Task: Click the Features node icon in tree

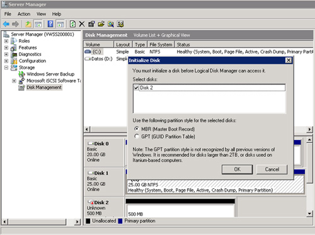Action: 14,48
